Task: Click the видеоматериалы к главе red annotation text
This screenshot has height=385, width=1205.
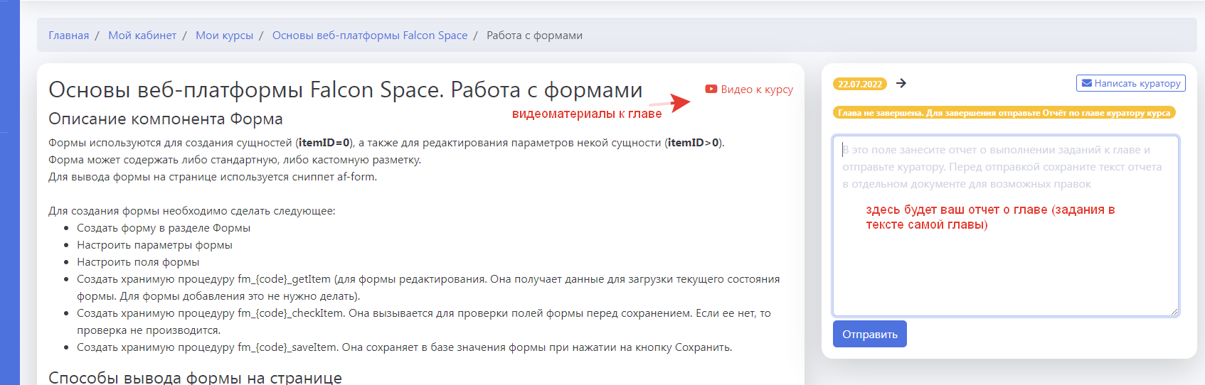Action: (587, 114)
